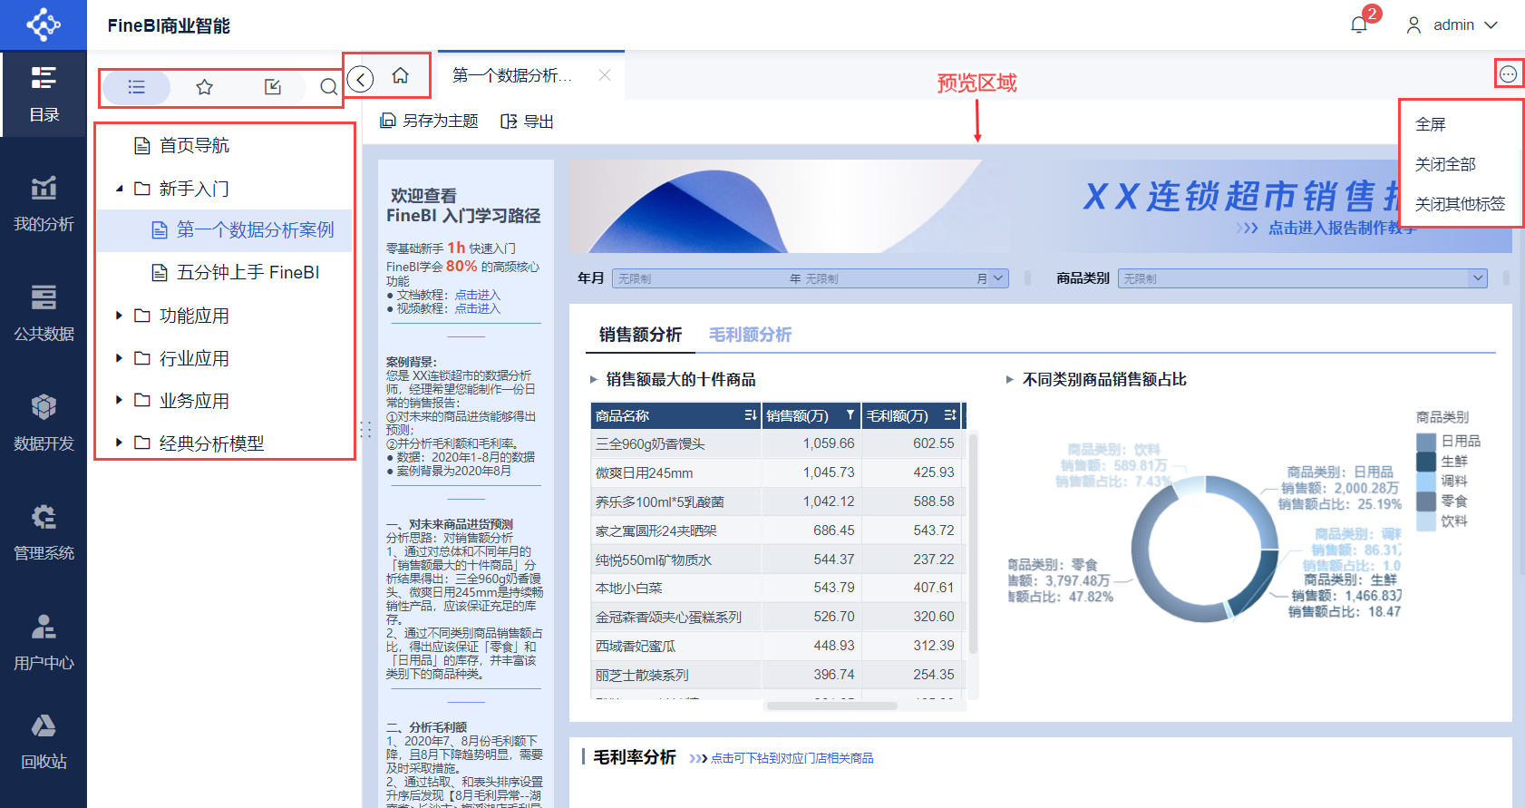Open 管理系统 in the sidebar
This screenshot has height=808, width=1525.
tap(44, 533)
